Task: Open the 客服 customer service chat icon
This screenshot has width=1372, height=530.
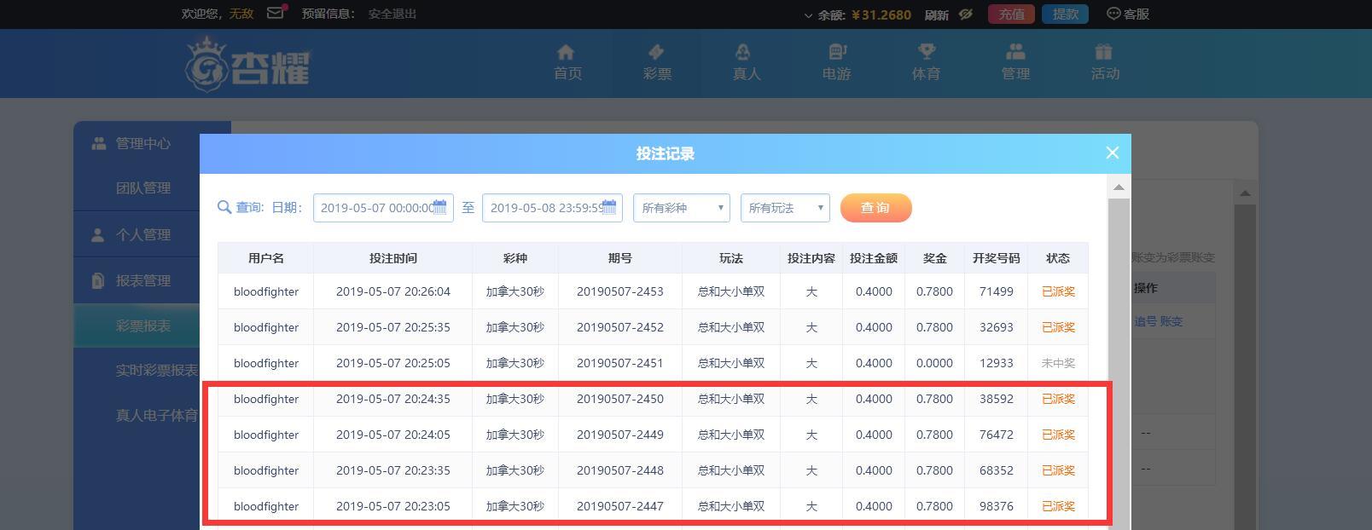Action: pyautogui.click(x=1113, y=14)
